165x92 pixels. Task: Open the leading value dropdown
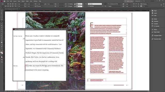pyautogui.click(x=131, y=6)
